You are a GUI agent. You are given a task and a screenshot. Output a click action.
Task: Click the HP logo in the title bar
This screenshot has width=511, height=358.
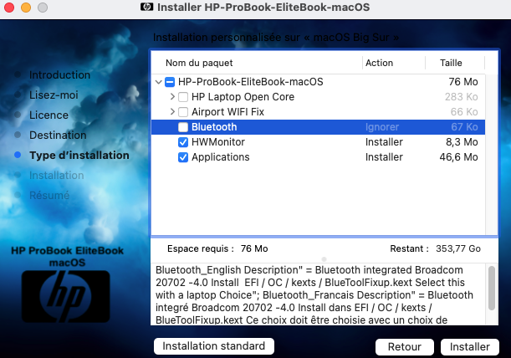(146, 7)
